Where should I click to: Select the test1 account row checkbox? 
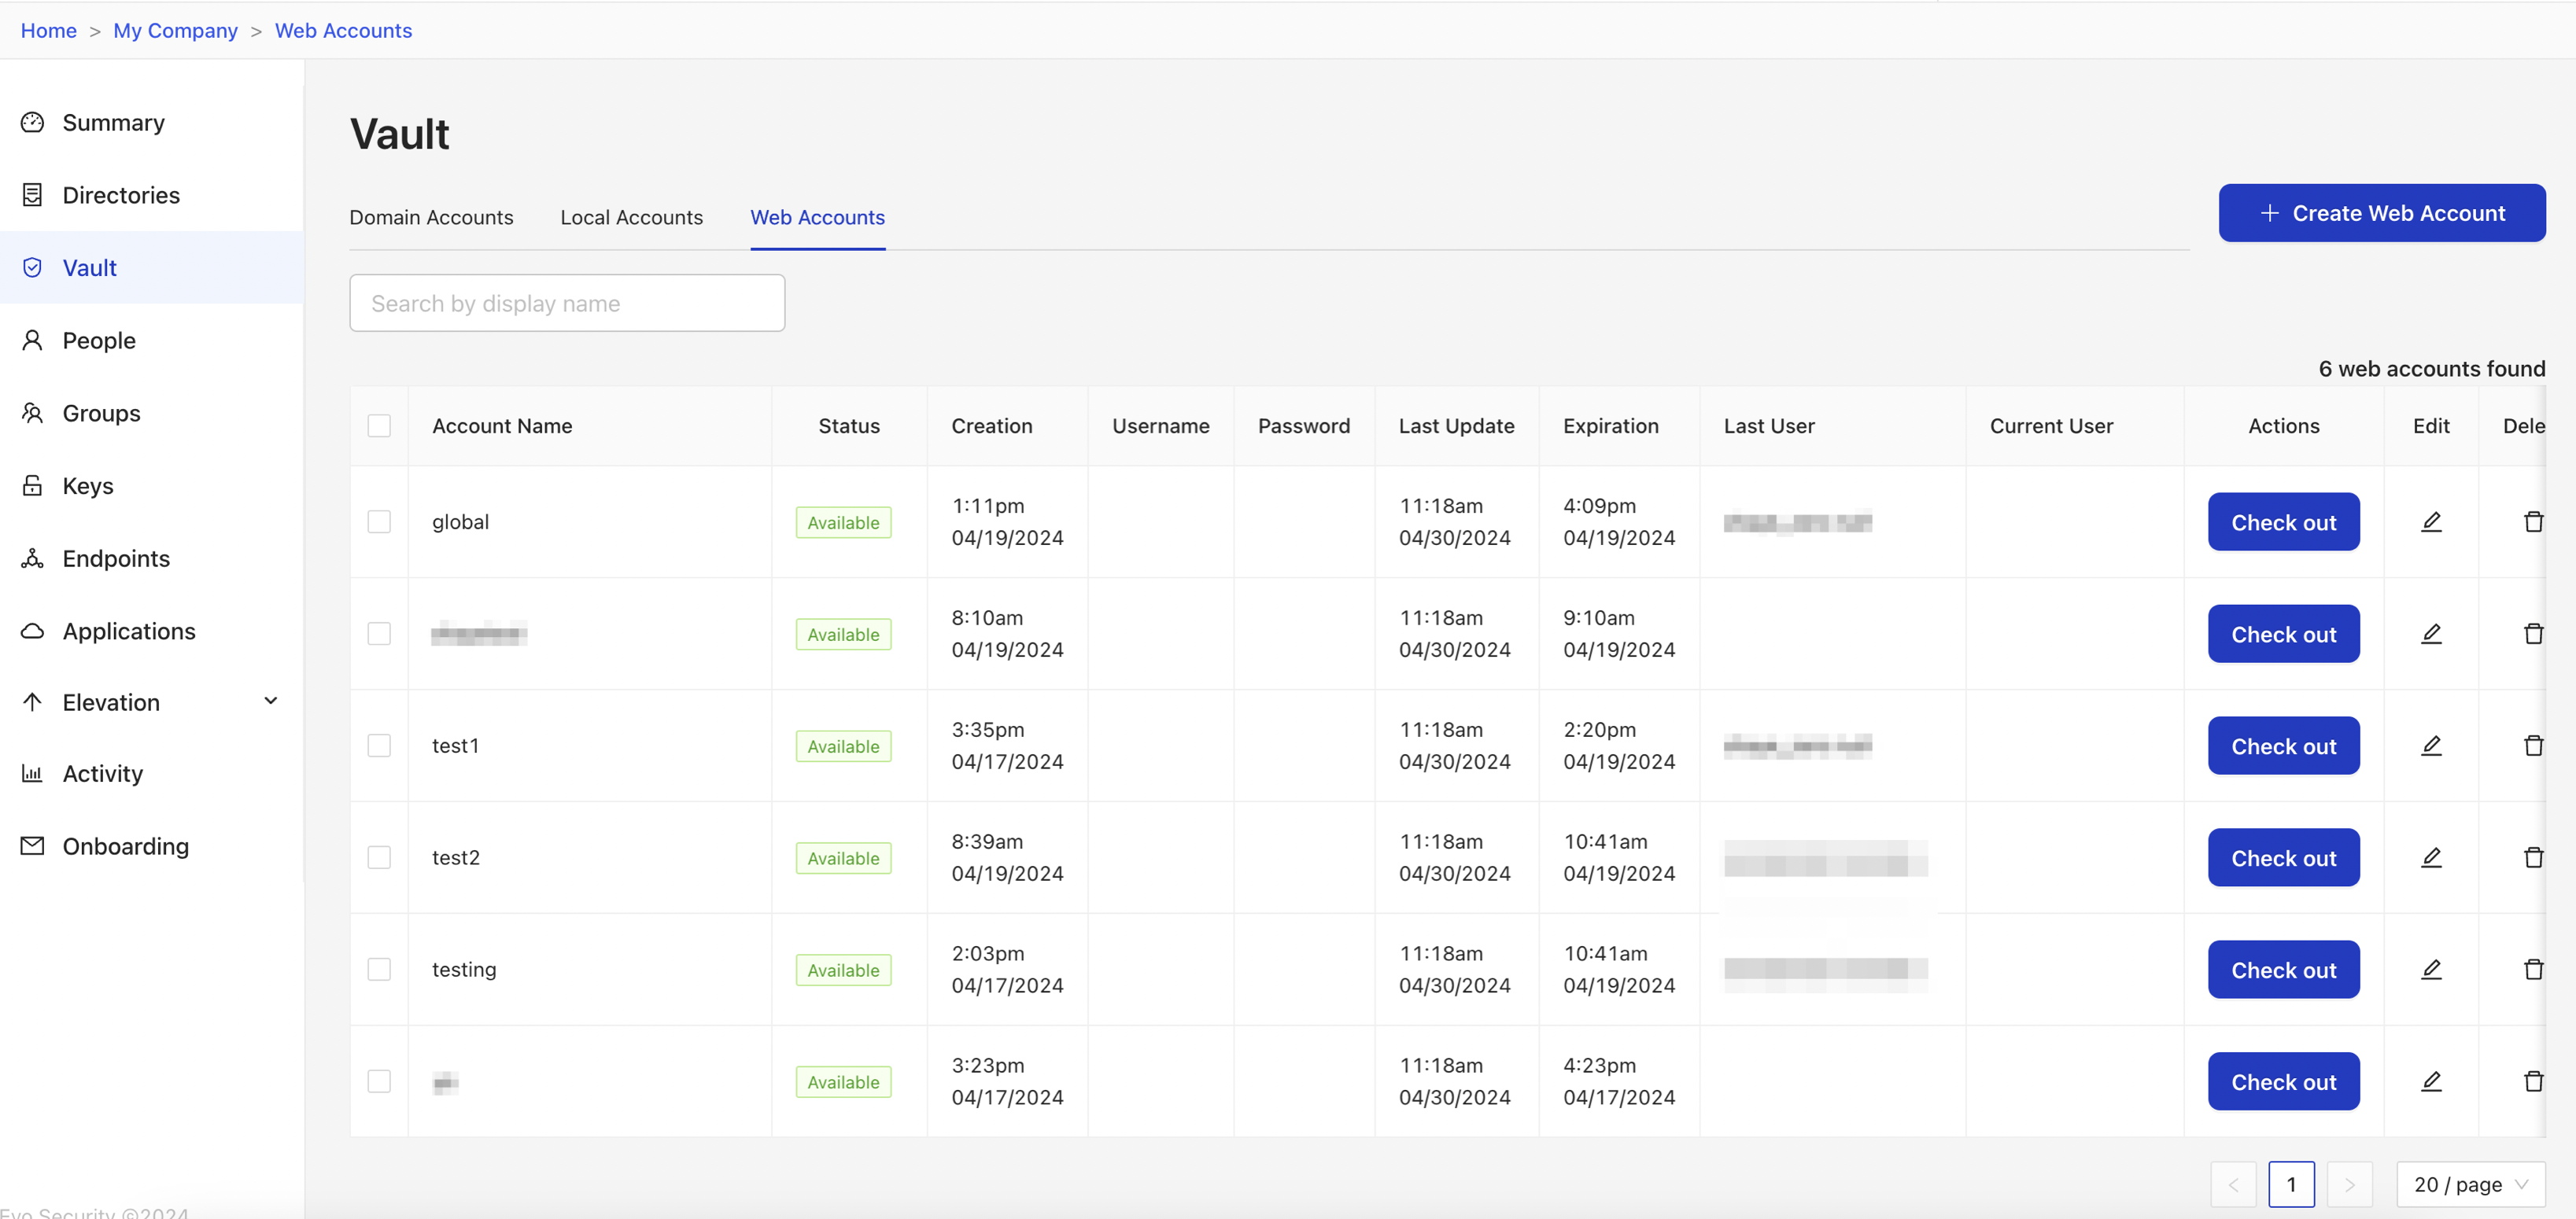coord(379,746)
